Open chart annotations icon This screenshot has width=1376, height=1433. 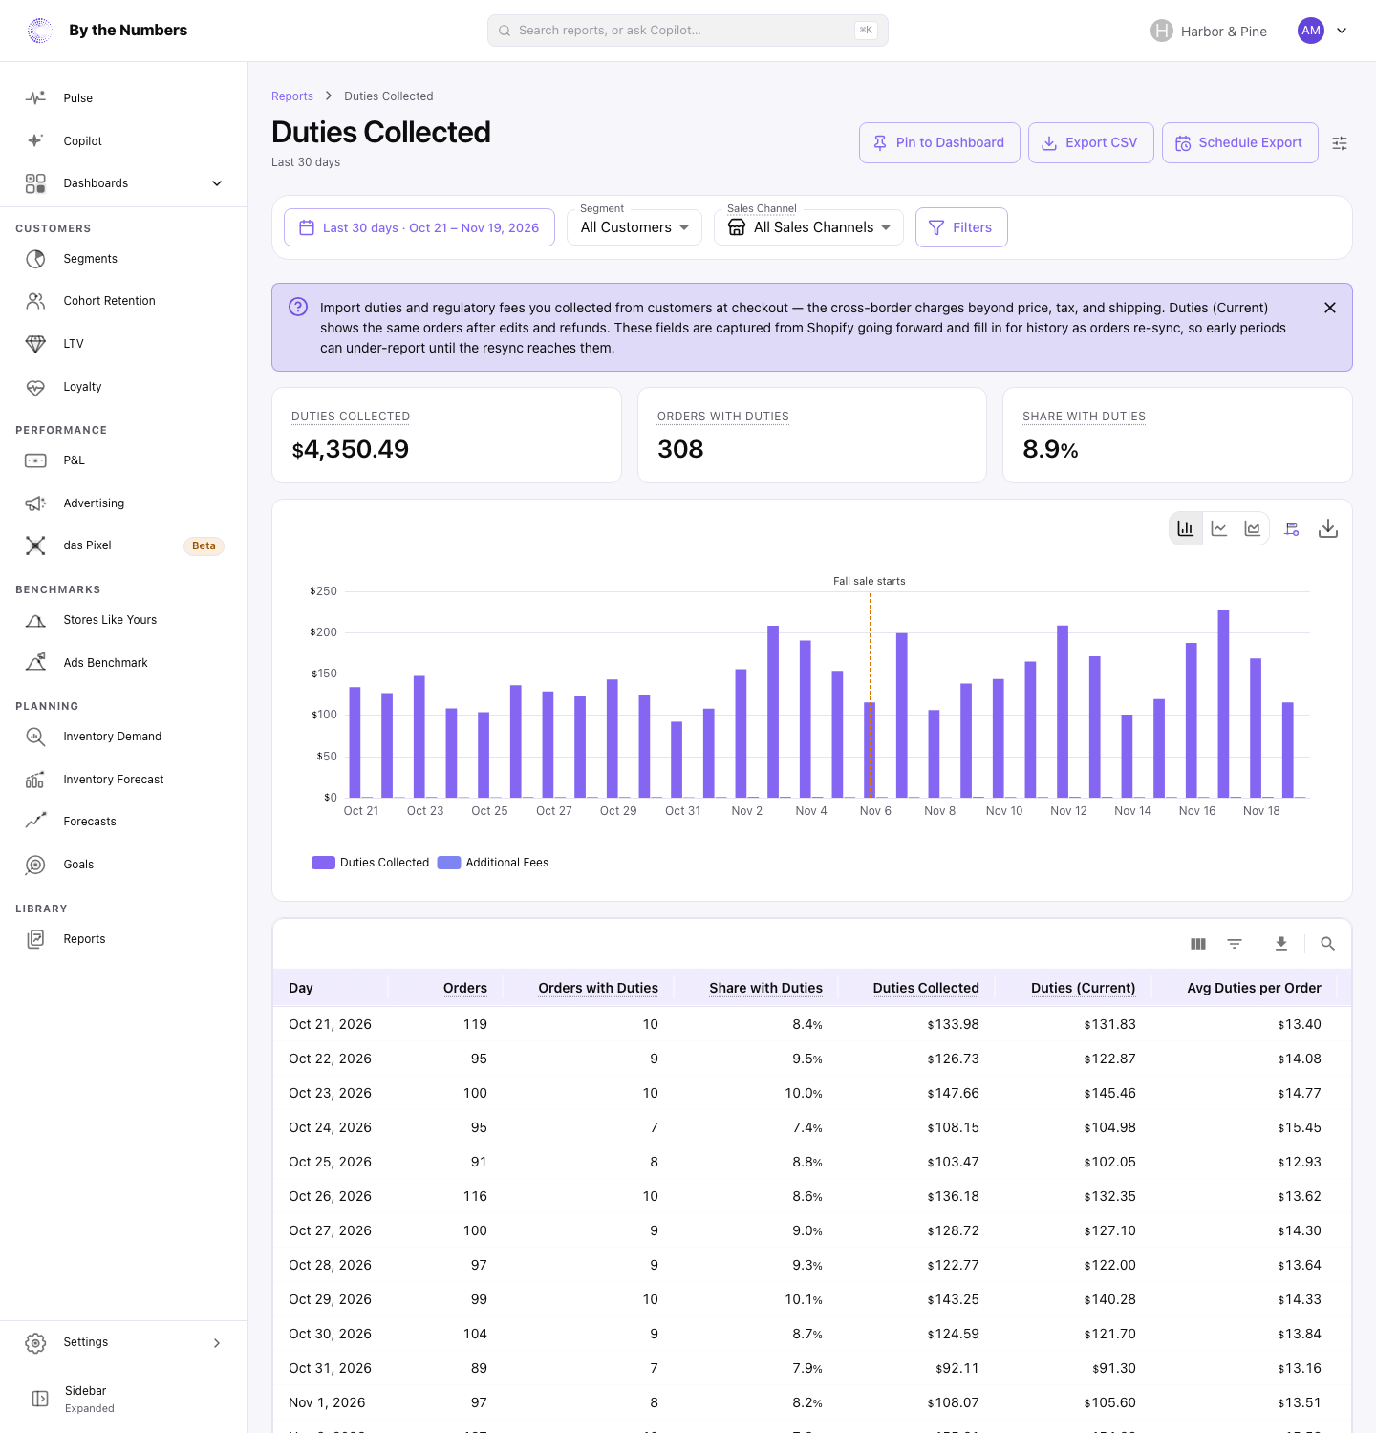1292,528
